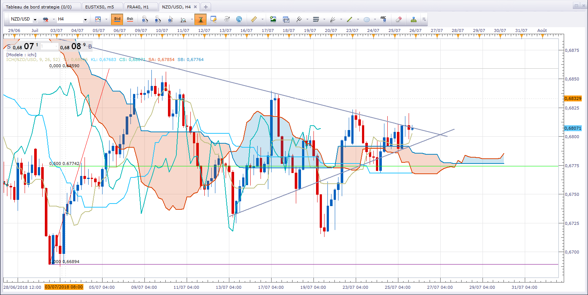Click the eye visibility icon
This screenshot has height=295, width=588.
[x=227, y=19]
